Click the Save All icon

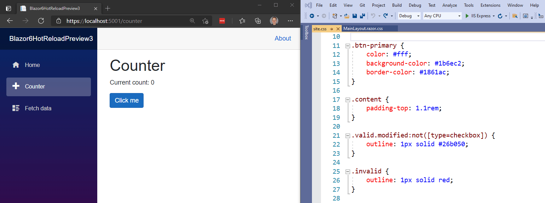pyautogui.click(x=362, y=16)
